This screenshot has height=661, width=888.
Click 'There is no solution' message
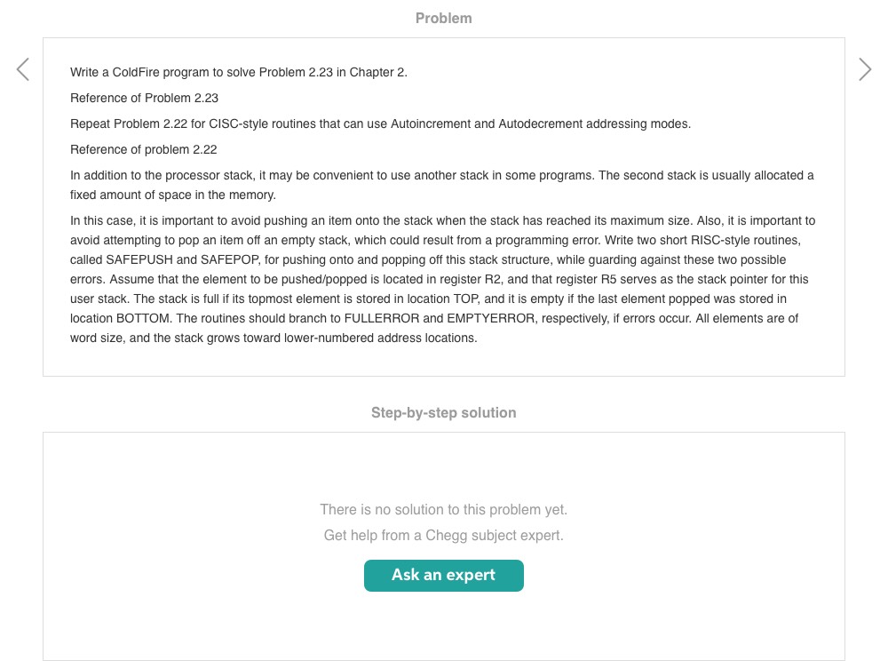pyautogui.click(x=443, y=509)
